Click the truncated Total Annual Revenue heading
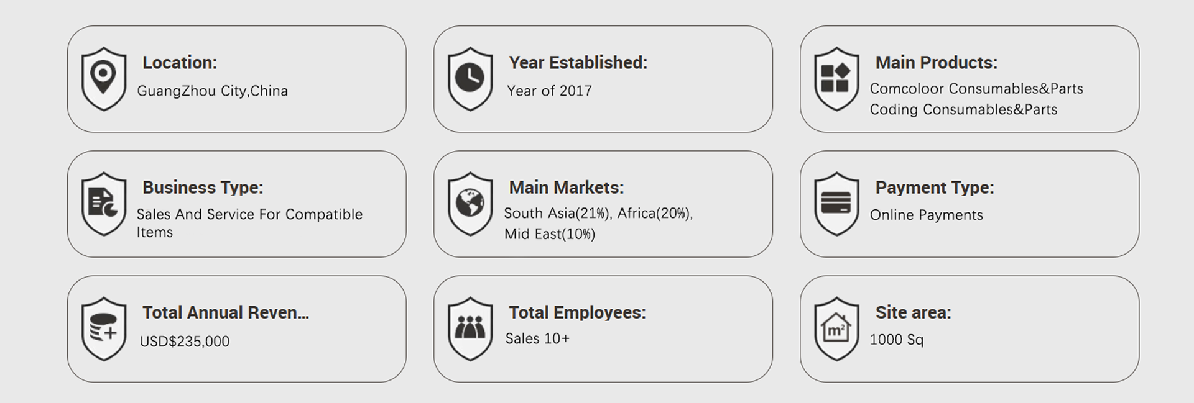 [x=225, y=312]
